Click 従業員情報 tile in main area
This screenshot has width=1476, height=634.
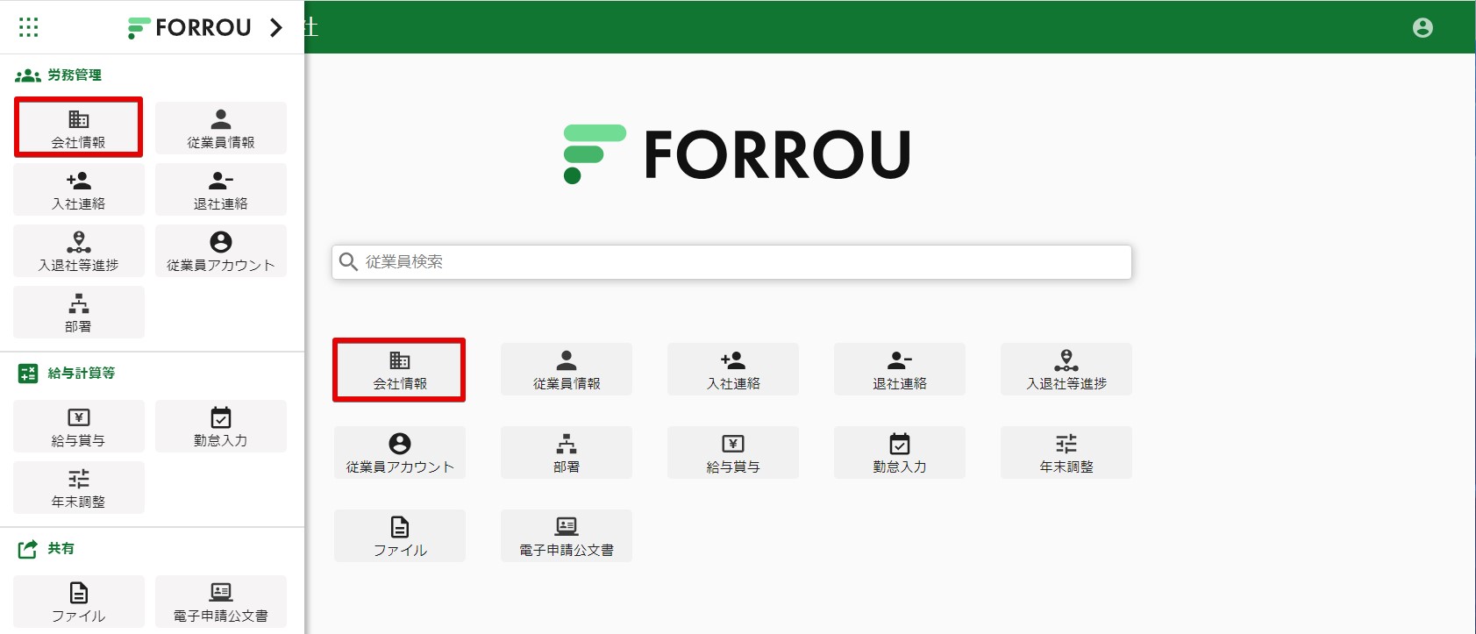point(567,369)
